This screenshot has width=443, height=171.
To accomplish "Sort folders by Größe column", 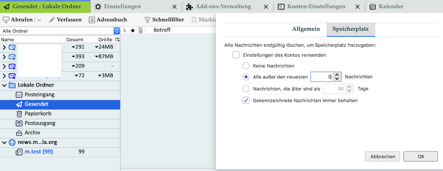I will (x=100, y=40).
